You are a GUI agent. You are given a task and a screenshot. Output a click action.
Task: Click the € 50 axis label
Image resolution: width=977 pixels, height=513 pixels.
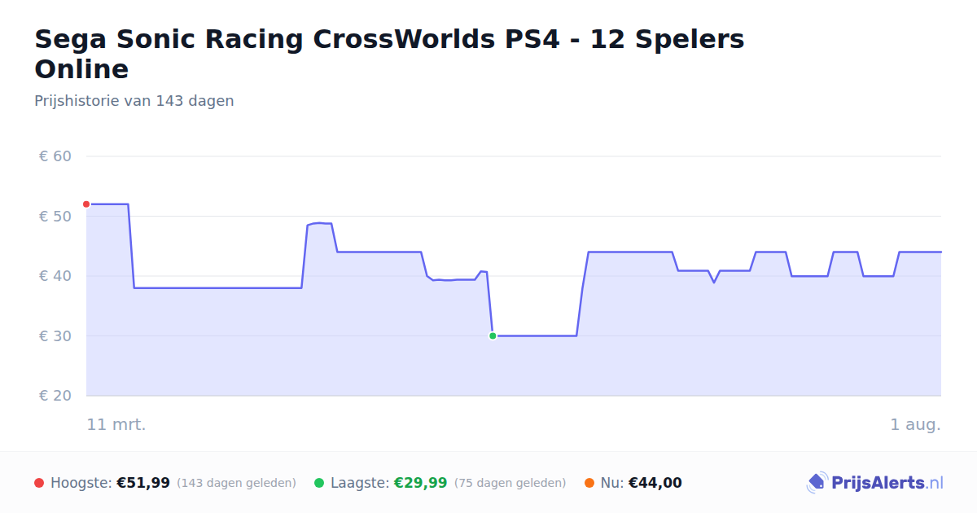pos(55,217)
